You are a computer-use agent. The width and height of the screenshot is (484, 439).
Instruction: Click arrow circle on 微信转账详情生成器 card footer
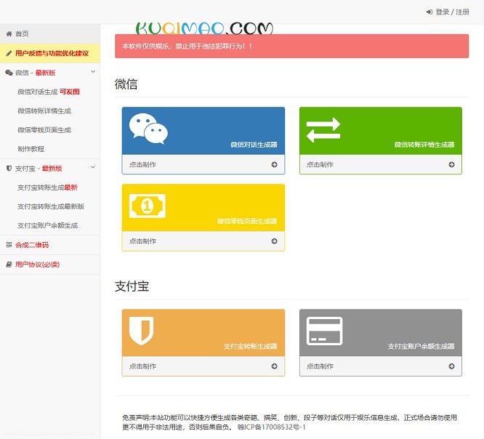point(451,164)
